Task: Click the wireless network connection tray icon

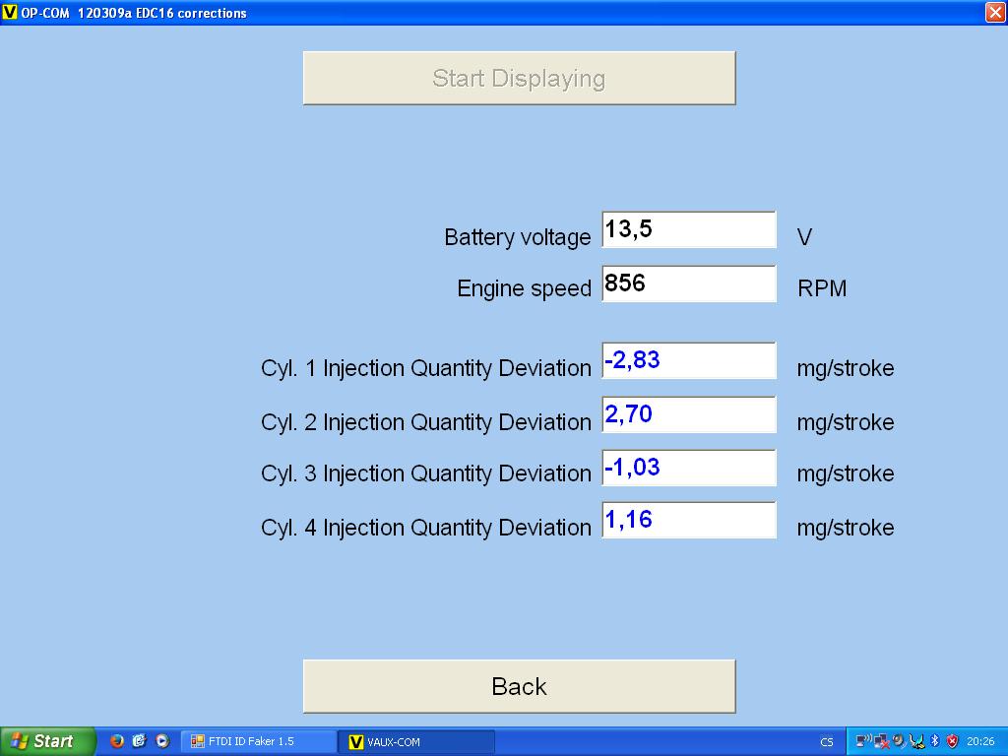Action: (863, 741)
